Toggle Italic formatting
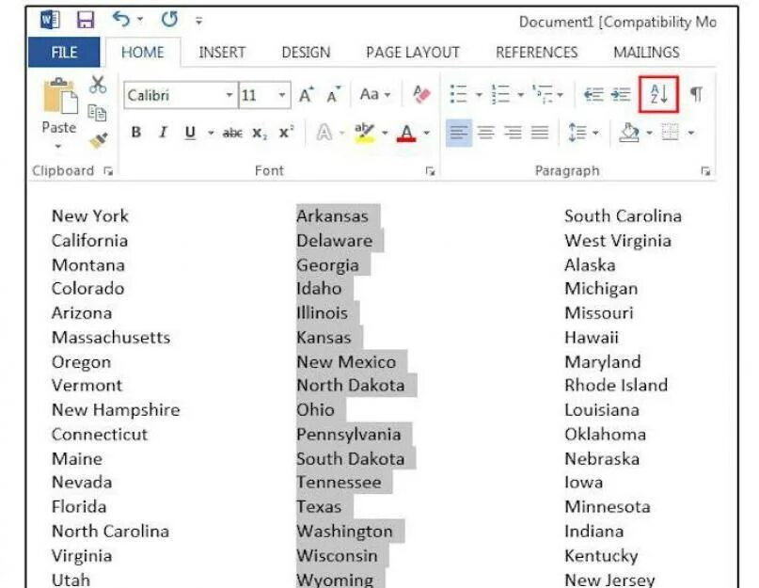Screen dimensions: 759x588 (x=163, y=133)
